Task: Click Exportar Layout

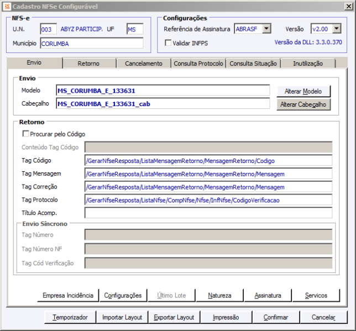Action: pyautogui.click(x=174, y=317)
